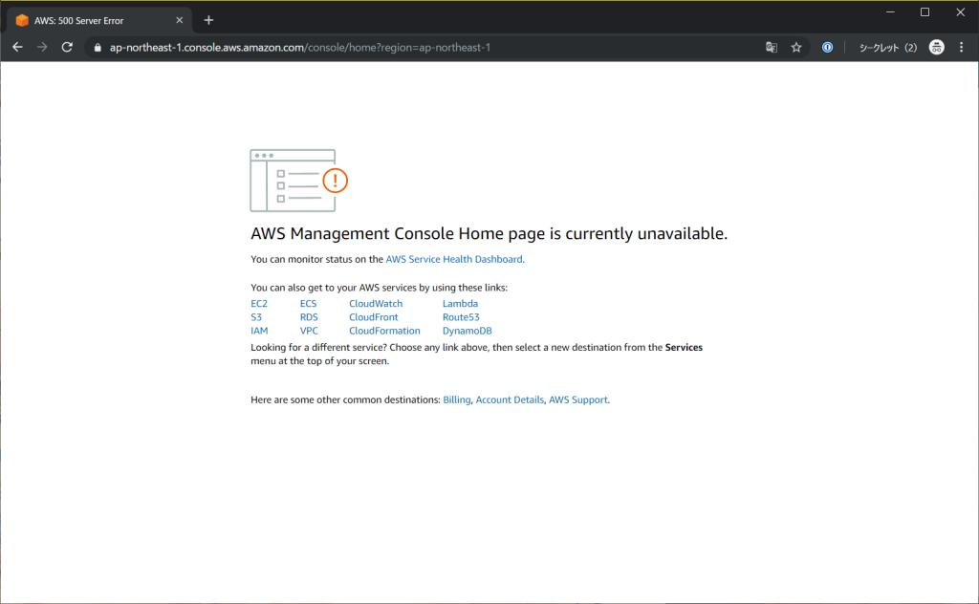Screen dimensions: 979x604
Task: Open the ECS service link
Action: pos(309,303)
